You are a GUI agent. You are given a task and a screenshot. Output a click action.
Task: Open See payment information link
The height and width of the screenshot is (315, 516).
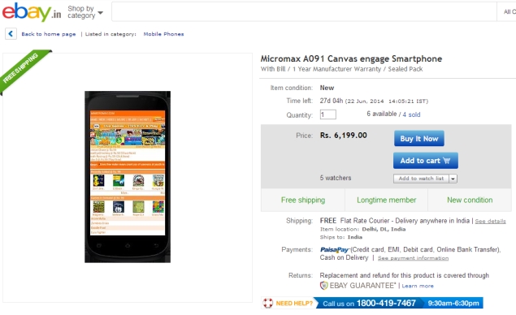[413, 258]
